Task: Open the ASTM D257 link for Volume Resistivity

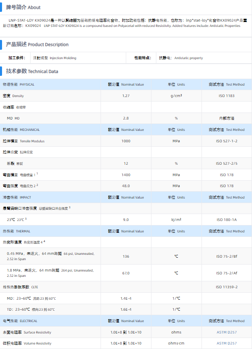Action: point(226,343)
